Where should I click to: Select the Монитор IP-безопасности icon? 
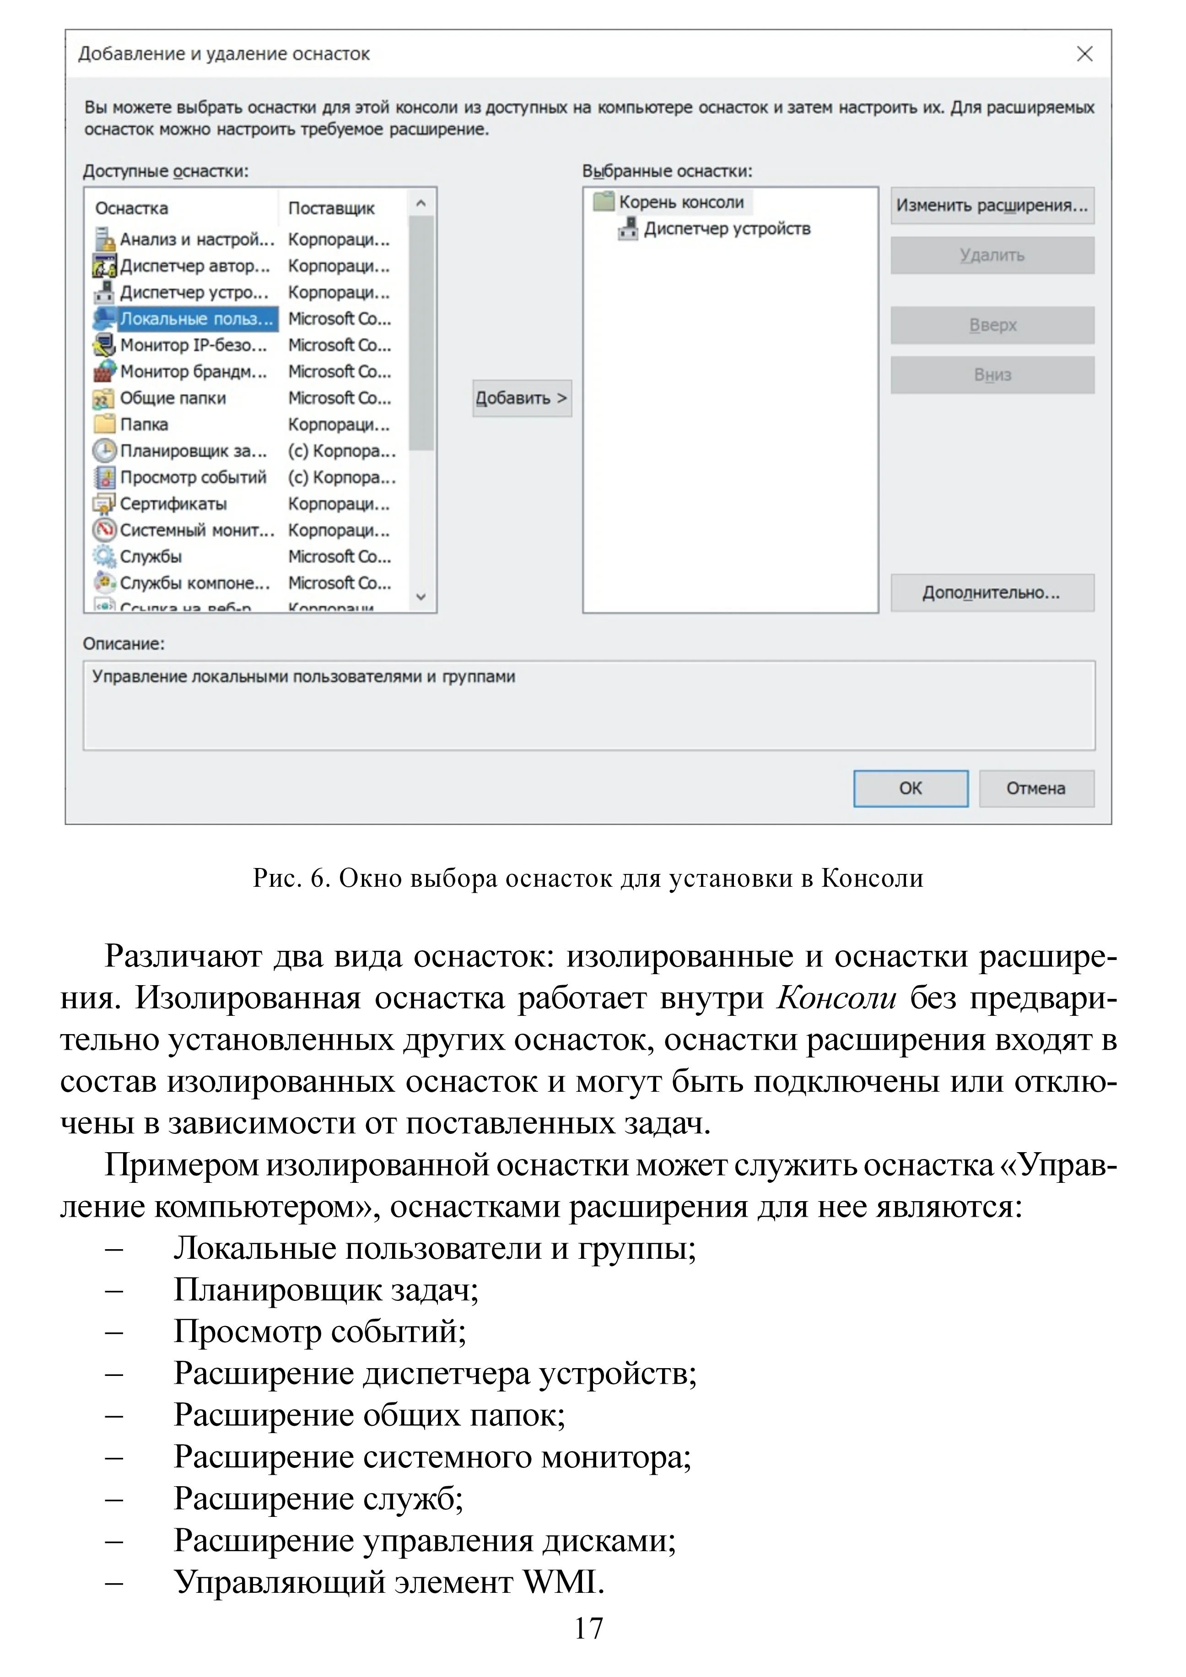click(104, 345)
